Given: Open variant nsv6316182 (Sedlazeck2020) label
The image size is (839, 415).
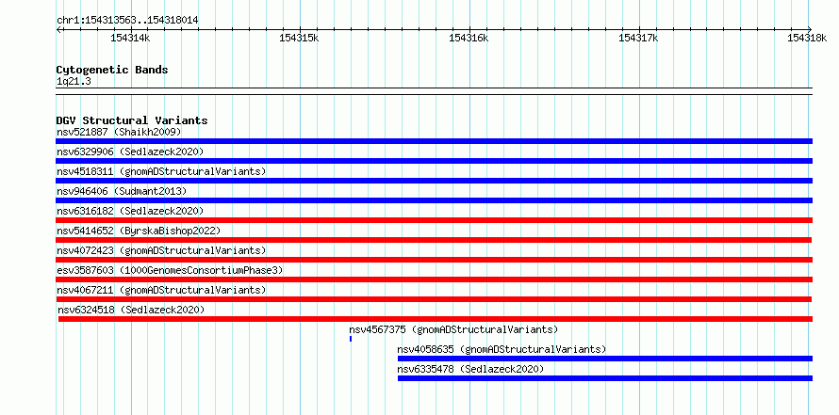Looking at the screenshot, I should 130,211.
